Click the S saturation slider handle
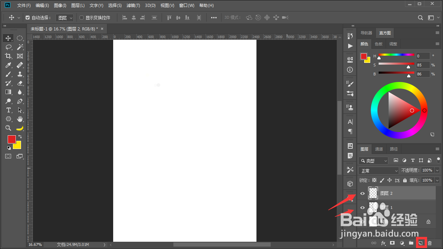 [409, 67]
